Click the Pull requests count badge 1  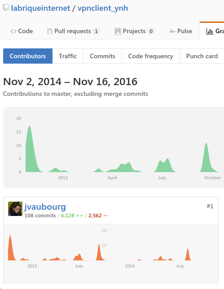click(96, 31)
